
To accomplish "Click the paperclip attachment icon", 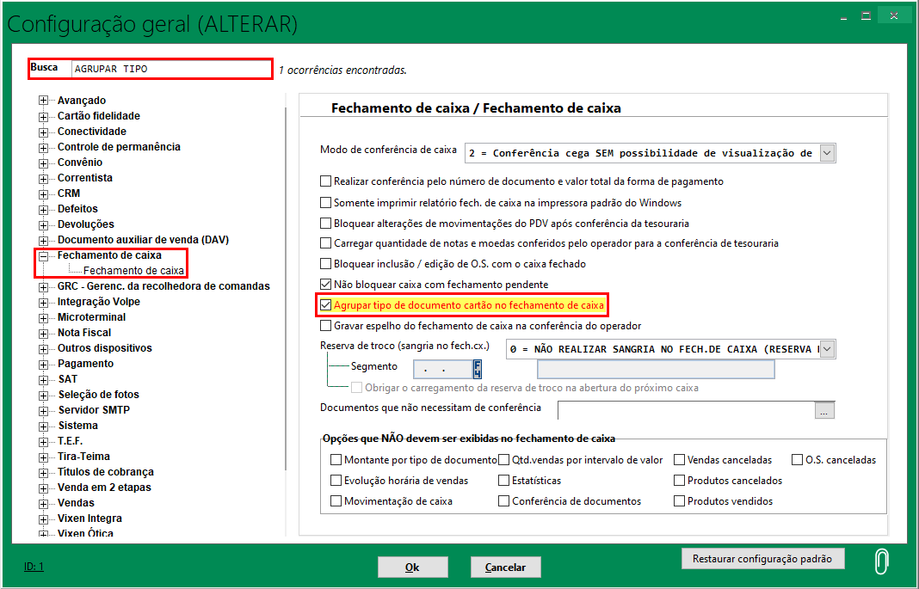I will point(881,561).
